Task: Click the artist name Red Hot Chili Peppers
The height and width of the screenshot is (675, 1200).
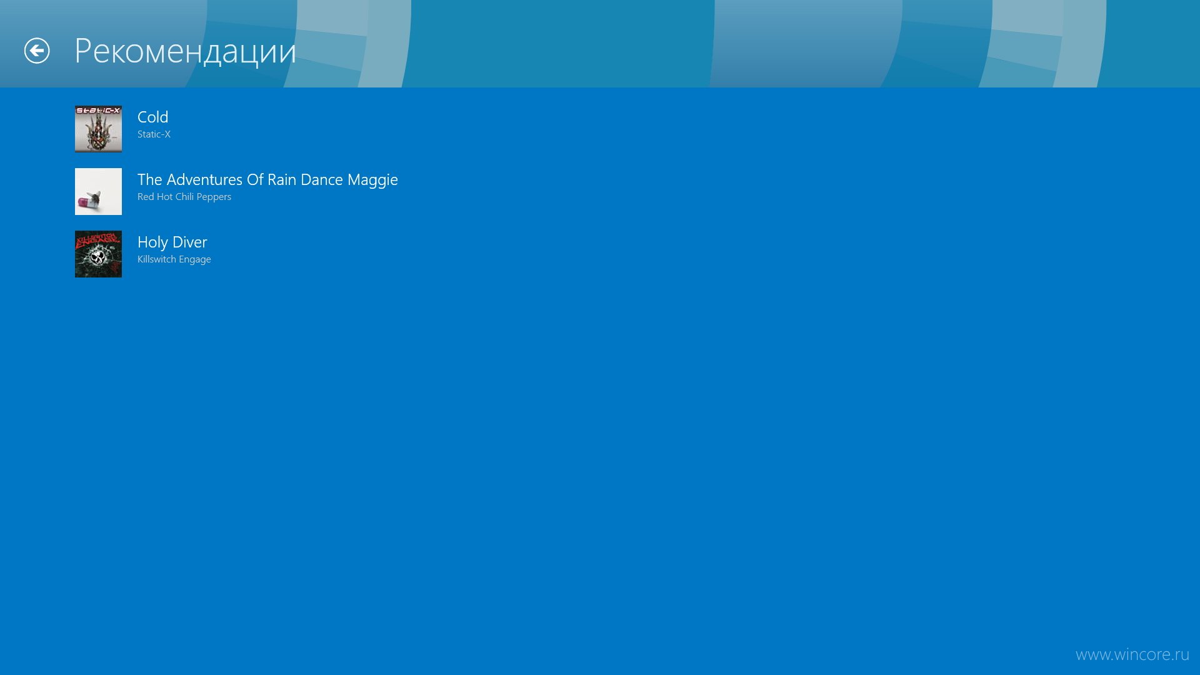Action: (x=184, y=197)
